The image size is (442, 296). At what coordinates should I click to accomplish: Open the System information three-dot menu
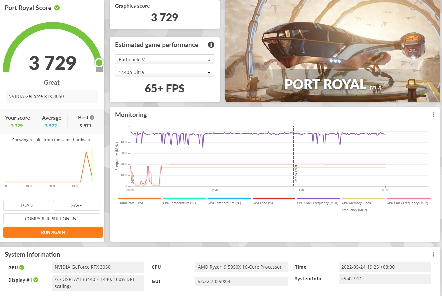433,254
